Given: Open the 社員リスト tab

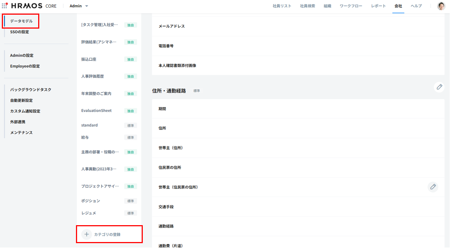Looking at the screenshot, I should pyautogui.click(x=282, y=6).
